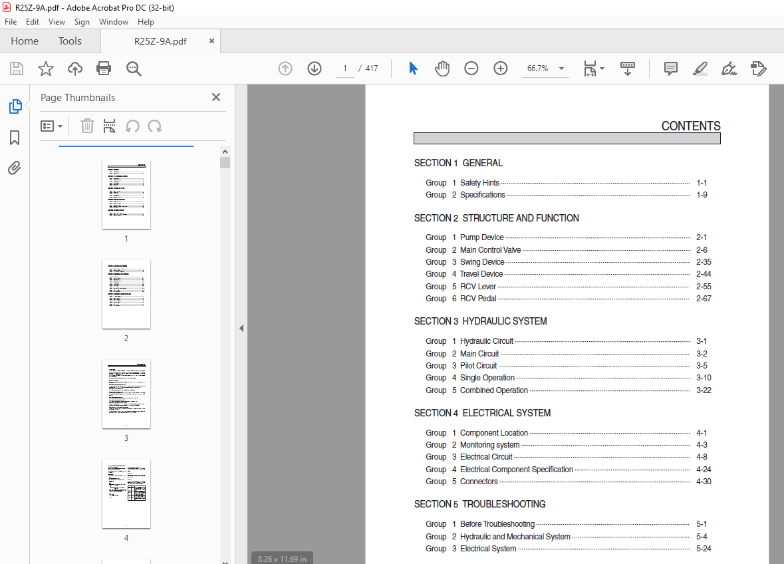Open the Help menu
This screenshot has width=784, height=564.
tap(146, 22)
